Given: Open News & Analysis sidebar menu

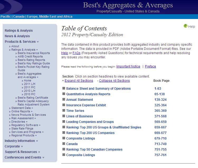Looking at the screenshot, I should point(17,36).
